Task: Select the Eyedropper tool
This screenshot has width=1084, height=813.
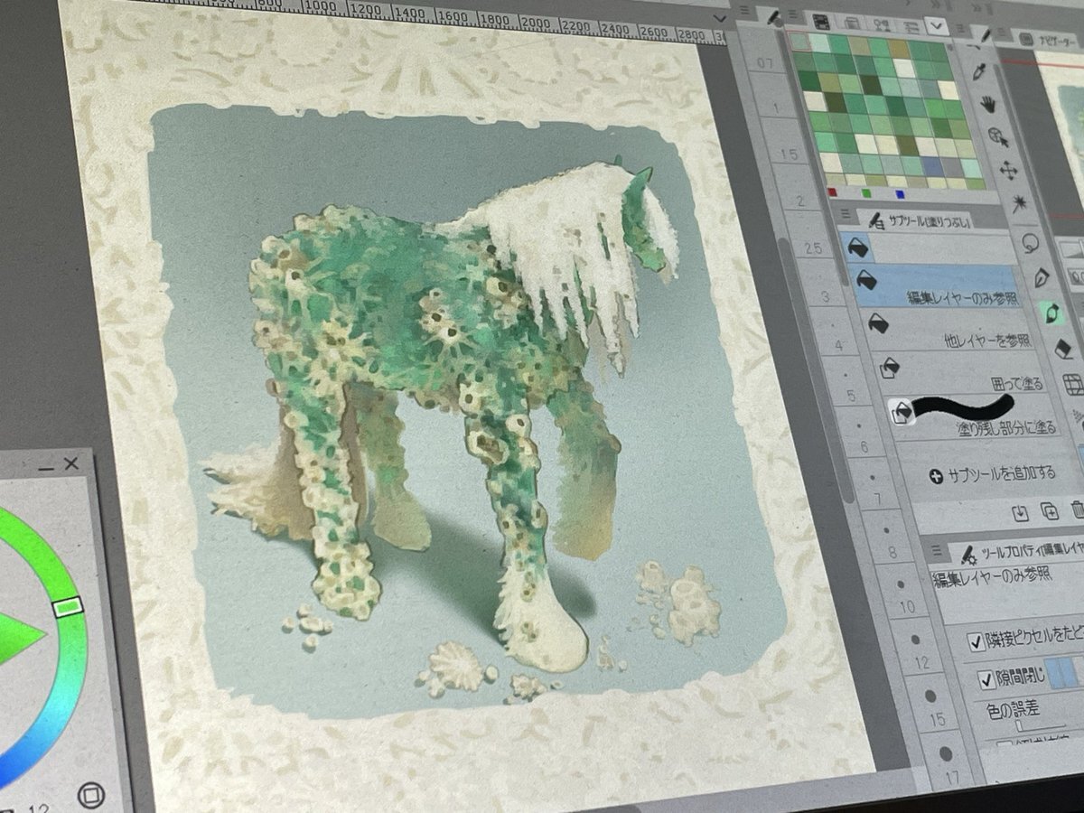Action: [x=980, y=70]
